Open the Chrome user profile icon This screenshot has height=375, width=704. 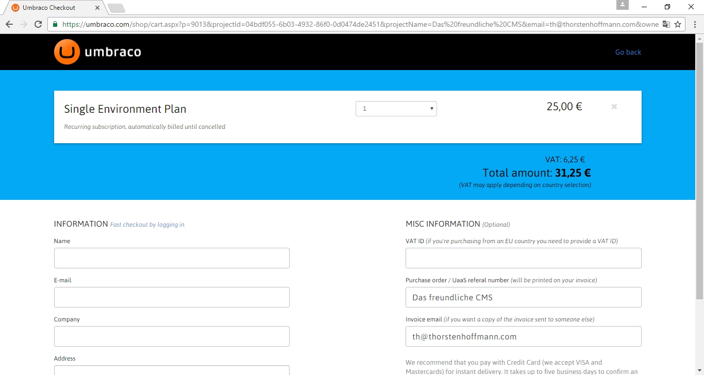pos(623,5)
